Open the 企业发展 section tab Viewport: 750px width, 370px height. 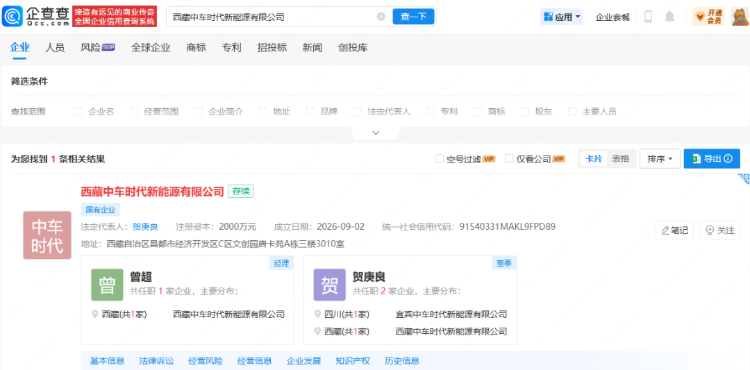coord(303,361)
